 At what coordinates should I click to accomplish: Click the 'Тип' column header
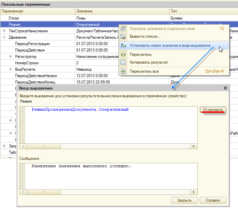pyautogui.click(x=204, y=11)
